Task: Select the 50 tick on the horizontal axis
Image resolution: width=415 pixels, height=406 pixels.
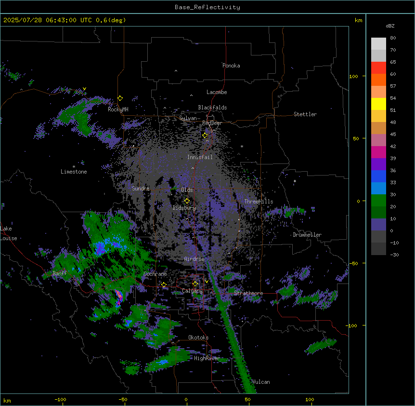Action: point(247,399)
